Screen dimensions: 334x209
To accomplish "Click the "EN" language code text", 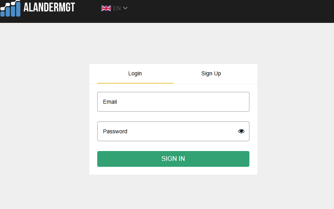I will 117,8.
